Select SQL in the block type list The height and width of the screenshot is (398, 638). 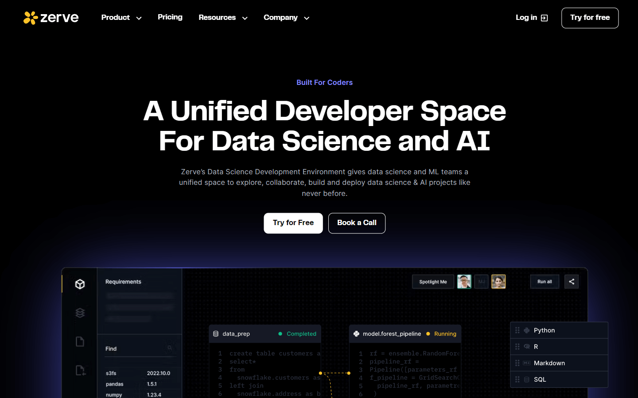559,379
